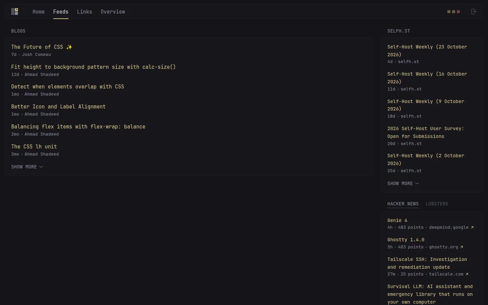The image size is (488, 305).
Task: Visit the tailscale.com external link
Action: pos(449,274)
